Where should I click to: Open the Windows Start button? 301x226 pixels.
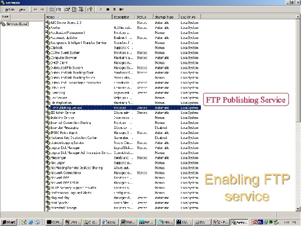coord(9,222)
